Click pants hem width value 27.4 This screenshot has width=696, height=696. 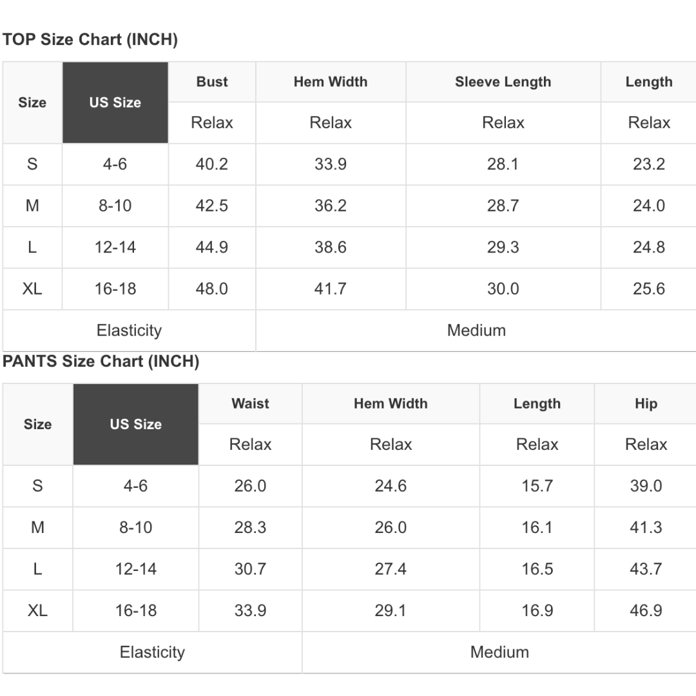(391, 569)
